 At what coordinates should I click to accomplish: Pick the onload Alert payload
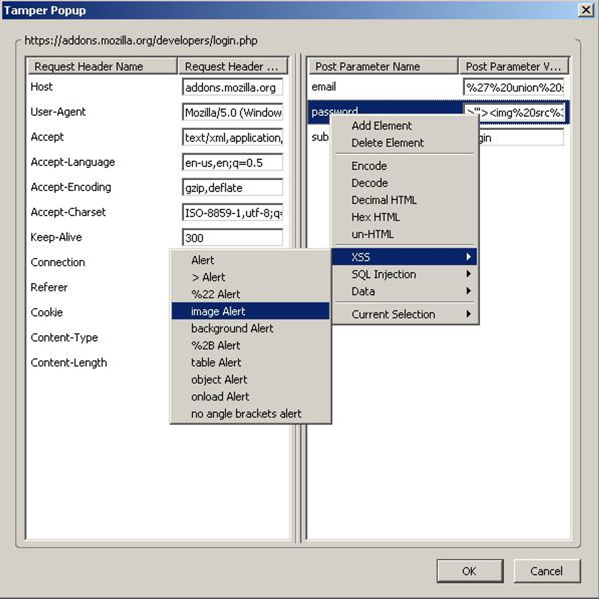pos(220,396)
